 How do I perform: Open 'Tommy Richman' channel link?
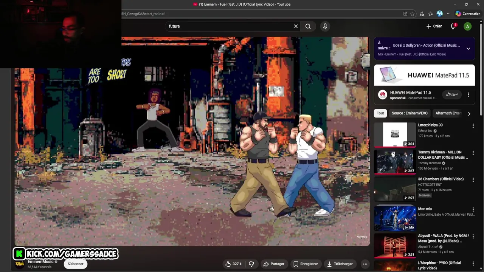point(430,163)
